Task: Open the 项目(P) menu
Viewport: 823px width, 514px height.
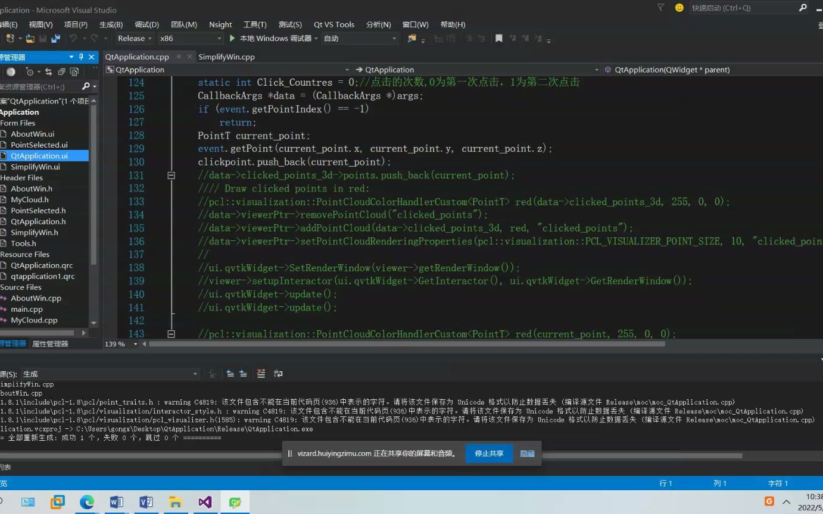Action: point(76,24)
